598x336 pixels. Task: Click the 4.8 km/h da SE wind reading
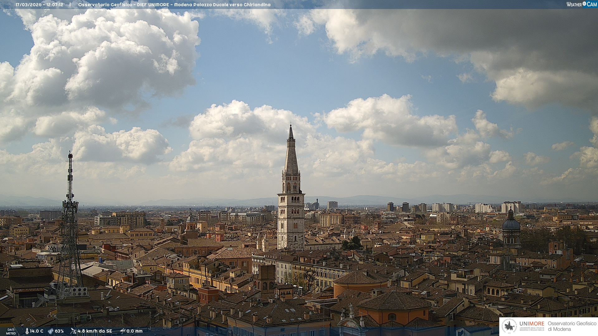(x=95, y=331)
